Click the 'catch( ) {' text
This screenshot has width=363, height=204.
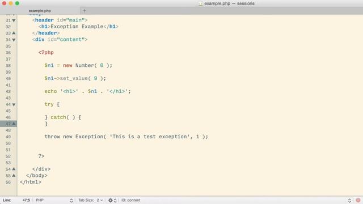click(66, 117)
